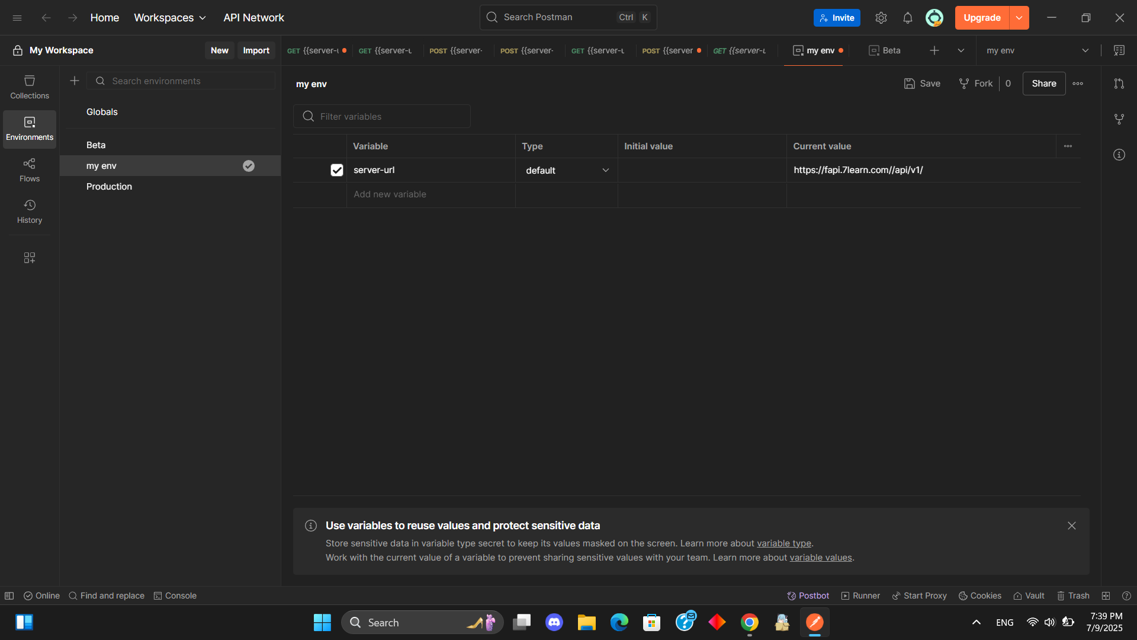Go back with the left arrow
This screenshot has height=640, width=1137.
[x=46, y=18]
